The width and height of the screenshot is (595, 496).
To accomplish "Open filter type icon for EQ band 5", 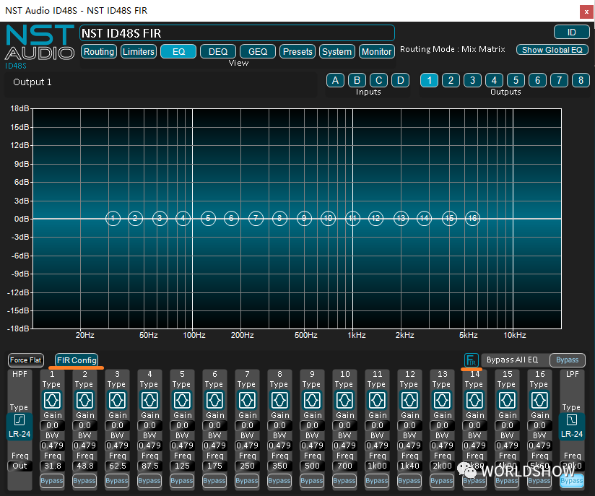I will [x=182, y=401].
